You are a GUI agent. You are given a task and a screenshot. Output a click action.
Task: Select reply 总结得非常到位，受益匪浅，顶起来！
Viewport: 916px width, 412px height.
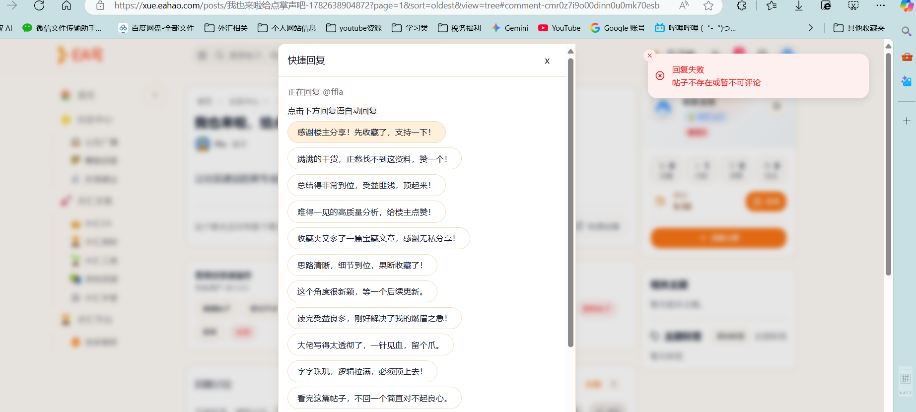tap(366, 185)
